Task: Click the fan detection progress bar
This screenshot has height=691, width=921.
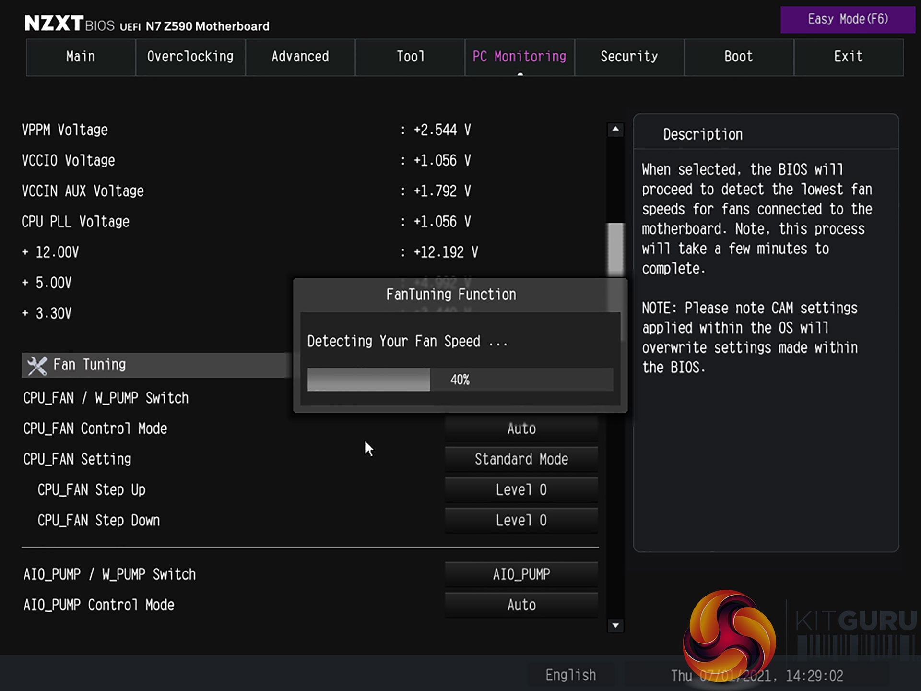Action: 460,380
